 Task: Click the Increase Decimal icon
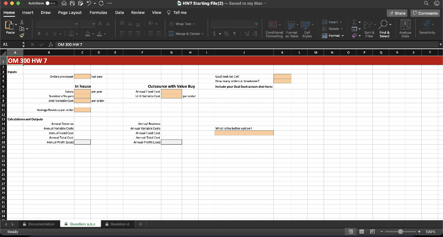[x=247, y=34]
